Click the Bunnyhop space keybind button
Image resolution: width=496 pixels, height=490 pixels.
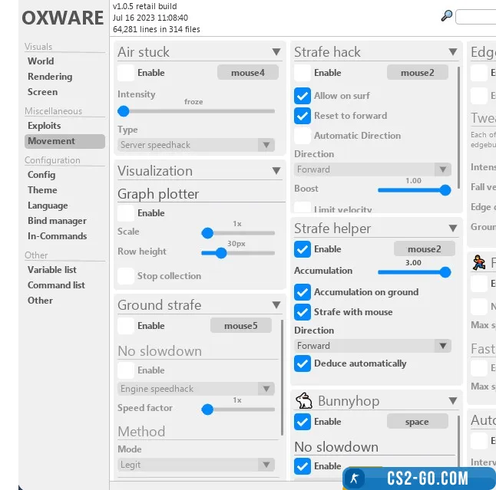click(x=417, y=422)
